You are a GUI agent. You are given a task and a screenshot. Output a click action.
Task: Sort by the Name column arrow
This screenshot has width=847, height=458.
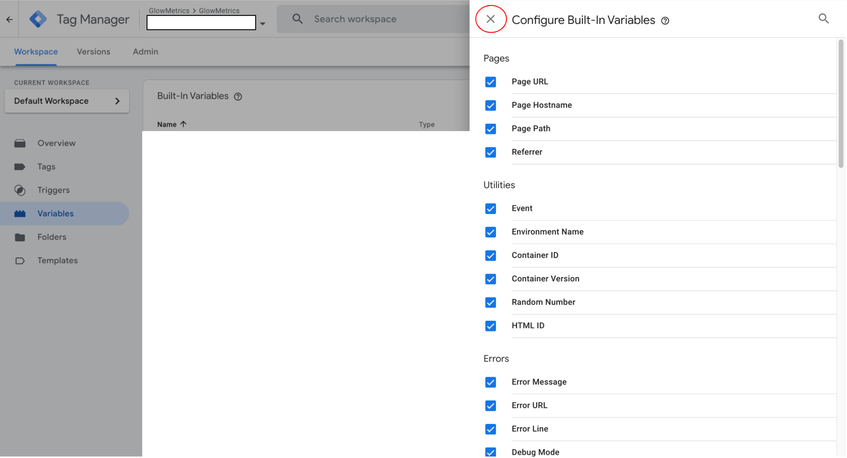184,125
